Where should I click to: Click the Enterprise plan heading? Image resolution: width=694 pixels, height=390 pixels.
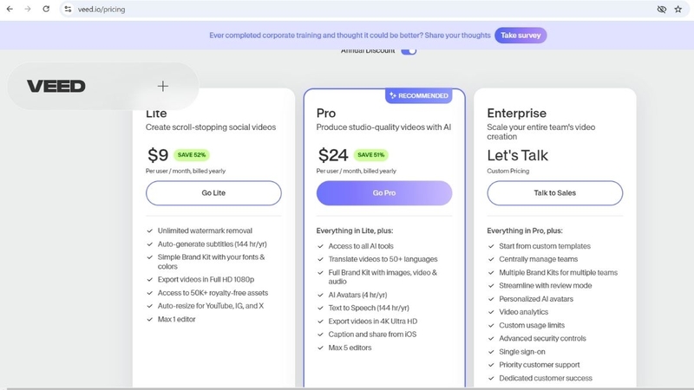516,114
